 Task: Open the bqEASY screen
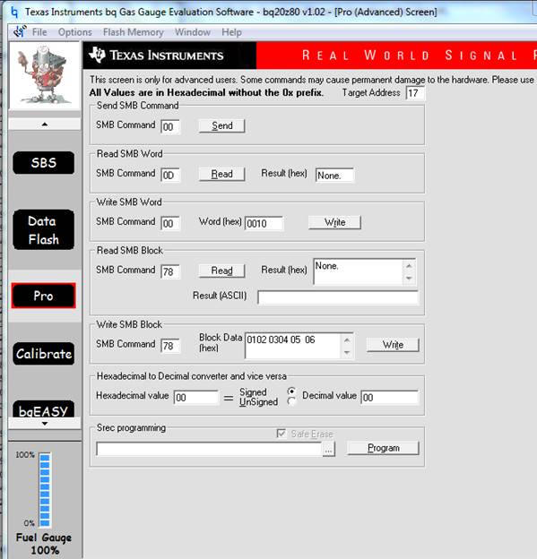click(x=44, y=409)
